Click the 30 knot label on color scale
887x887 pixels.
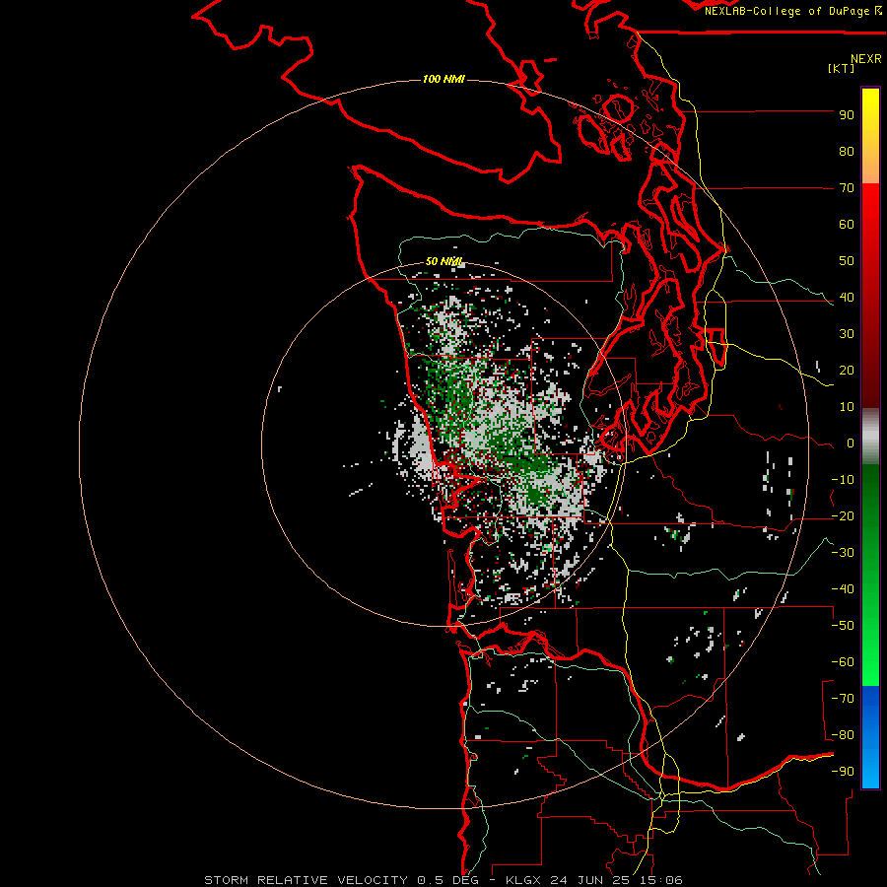(847, 334)
